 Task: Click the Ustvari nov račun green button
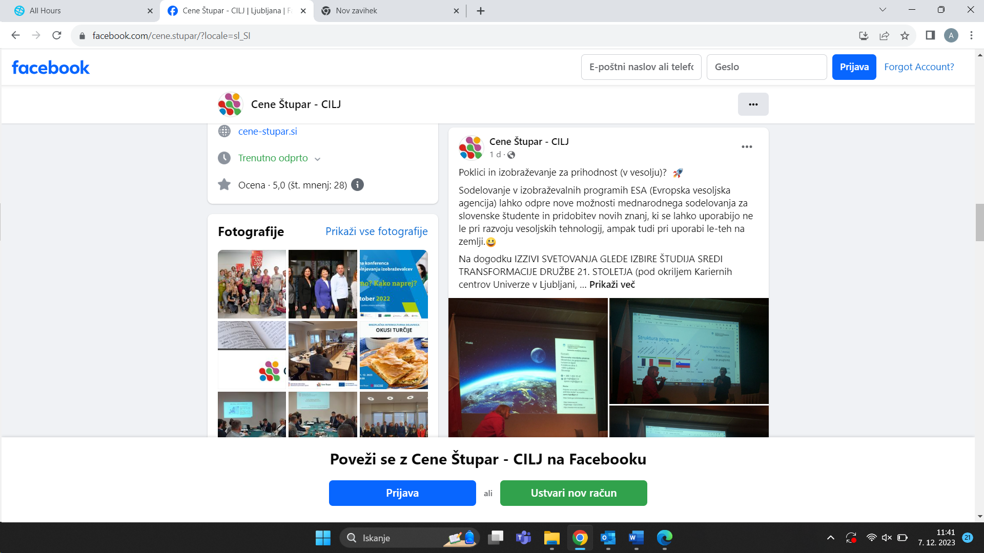pos(573,492)
